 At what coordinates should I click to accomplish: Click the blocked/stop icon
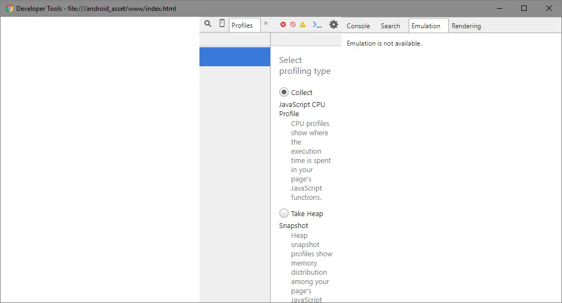(293, 24)
